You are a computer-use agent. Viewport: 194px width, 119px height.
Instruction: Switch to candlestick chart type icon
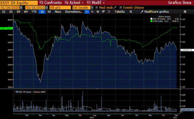coord(98,12)
